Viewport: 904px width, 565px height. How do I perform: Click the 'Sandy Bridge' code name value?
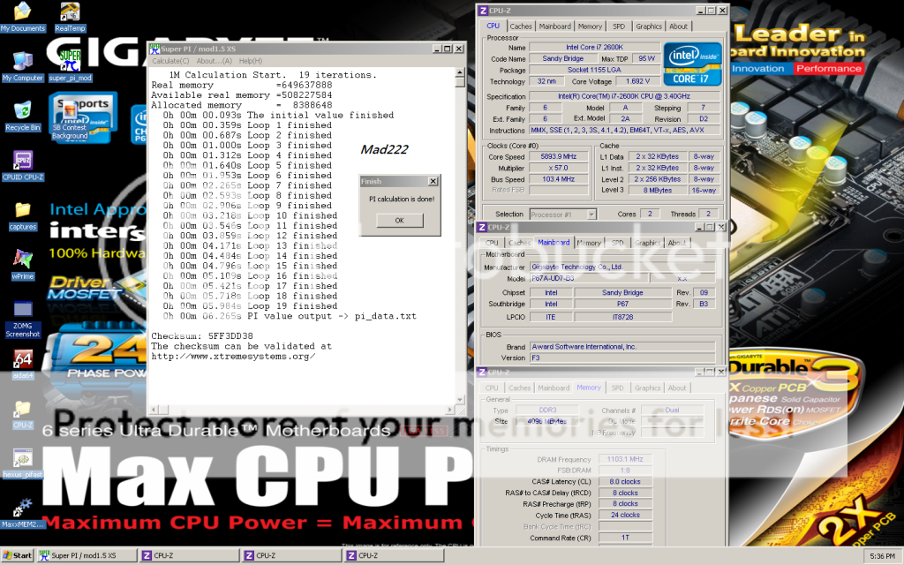(x=562, y=59)
